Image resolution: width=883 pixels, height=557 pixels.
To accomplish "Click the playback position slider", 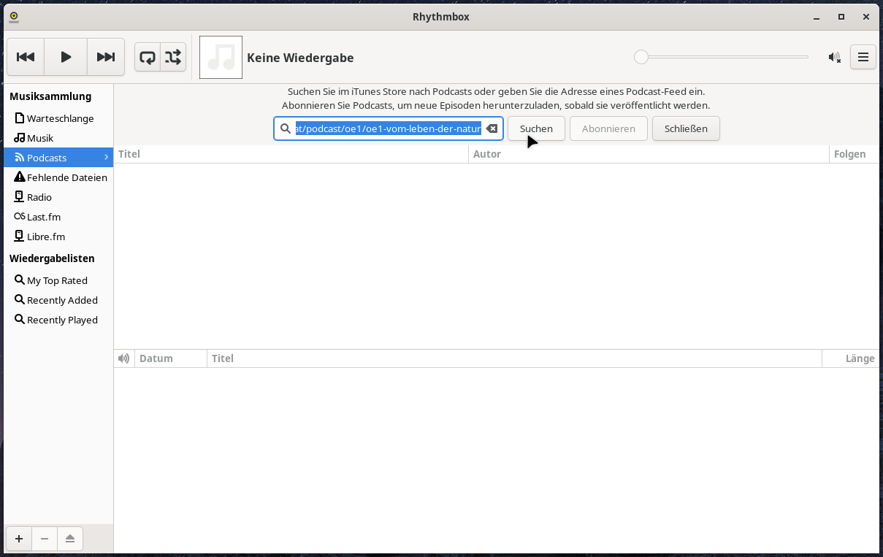I will (723, 57).
